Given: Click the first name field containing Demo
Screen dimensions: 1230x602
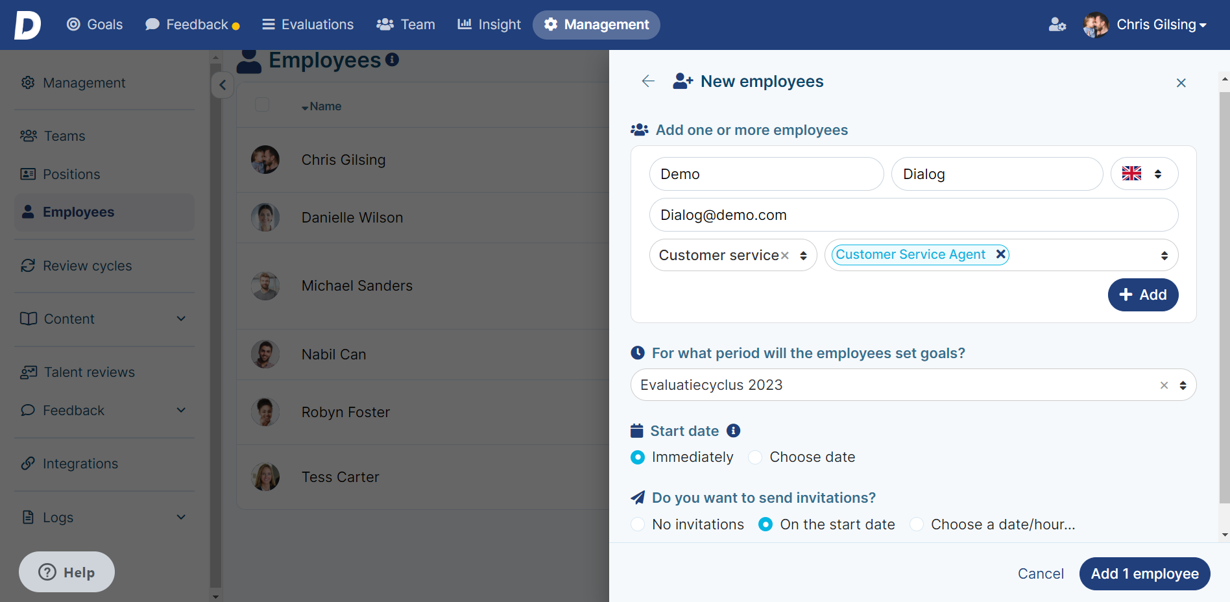Looking at the screenshot, I should 766,174.
